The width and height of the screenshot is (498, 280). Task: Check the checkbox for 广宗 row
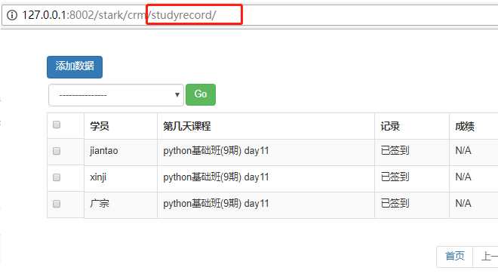(57, 204)
